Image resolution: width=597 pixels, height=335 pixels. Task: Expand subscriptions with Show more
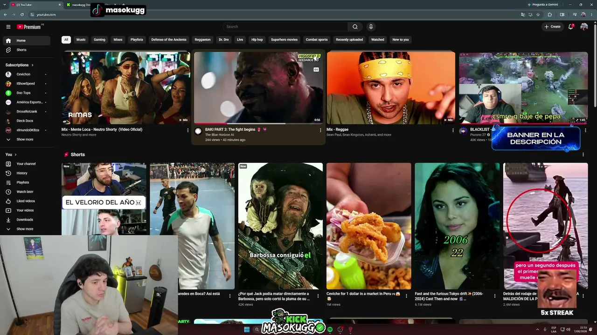[27, 140]
